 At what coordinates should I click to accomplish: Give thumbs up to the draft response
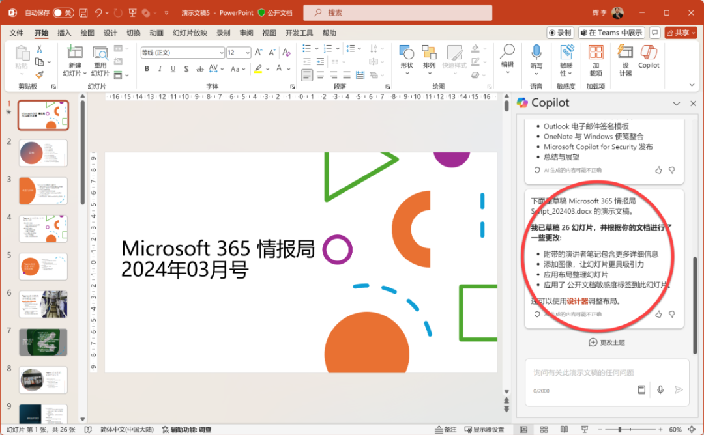(x=658, y=314)
